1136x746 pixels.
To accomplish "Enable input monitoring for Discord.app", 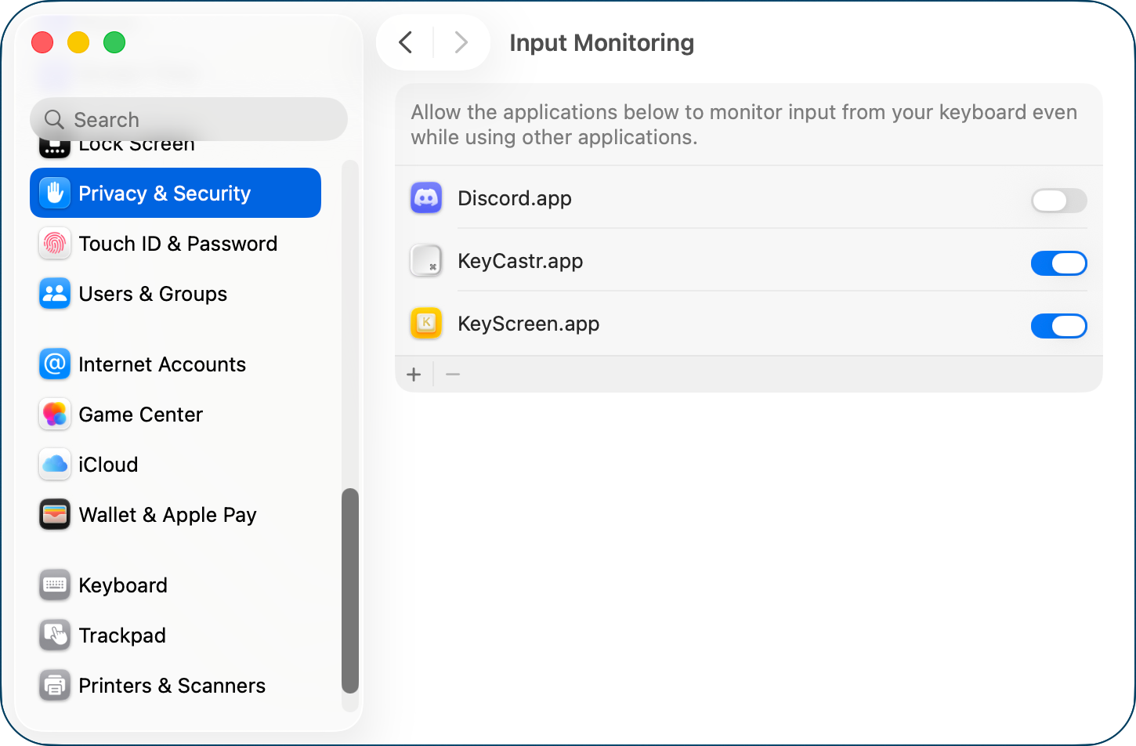I will click(1058, 201).
